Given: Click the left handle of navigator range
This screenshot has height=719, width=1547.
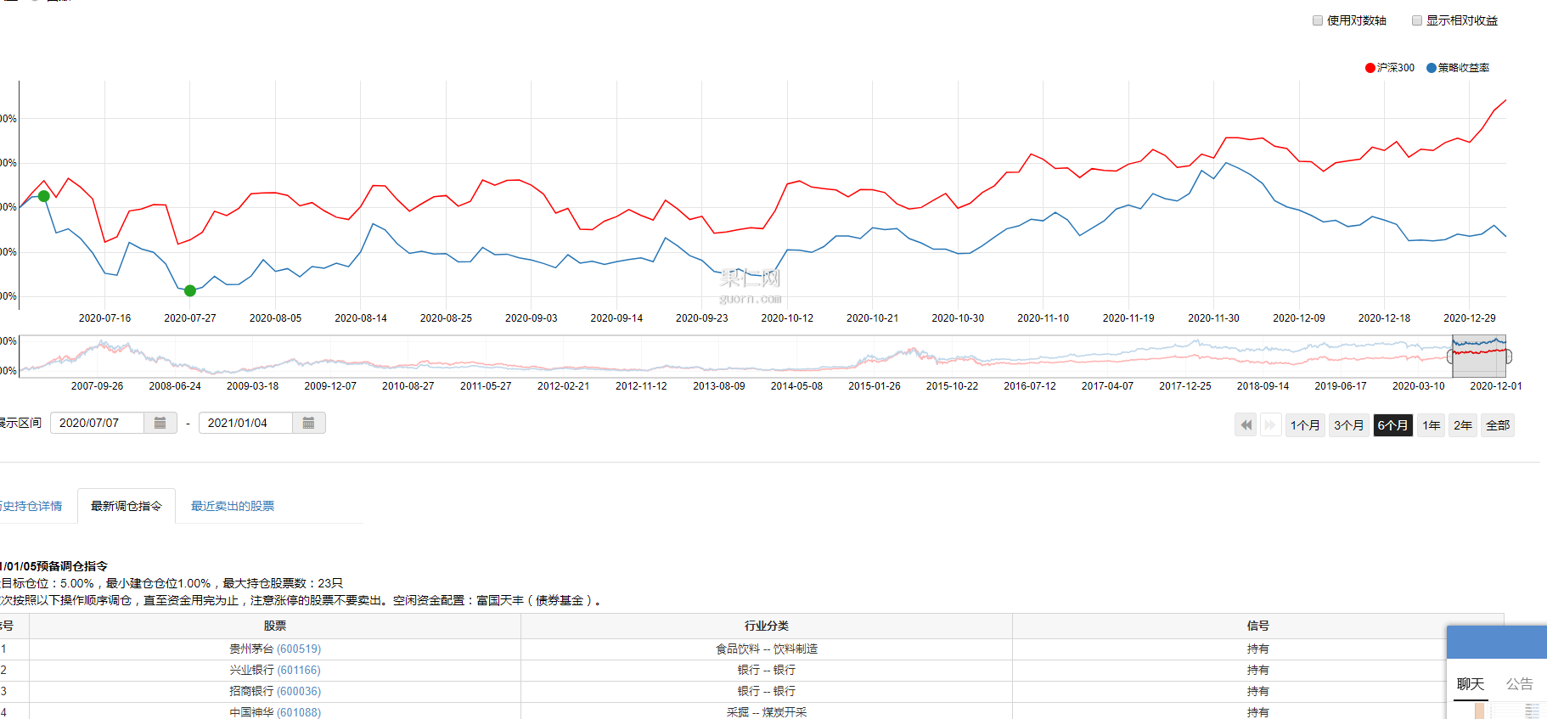Looking at the screenshot, I should click(1450, 357).
